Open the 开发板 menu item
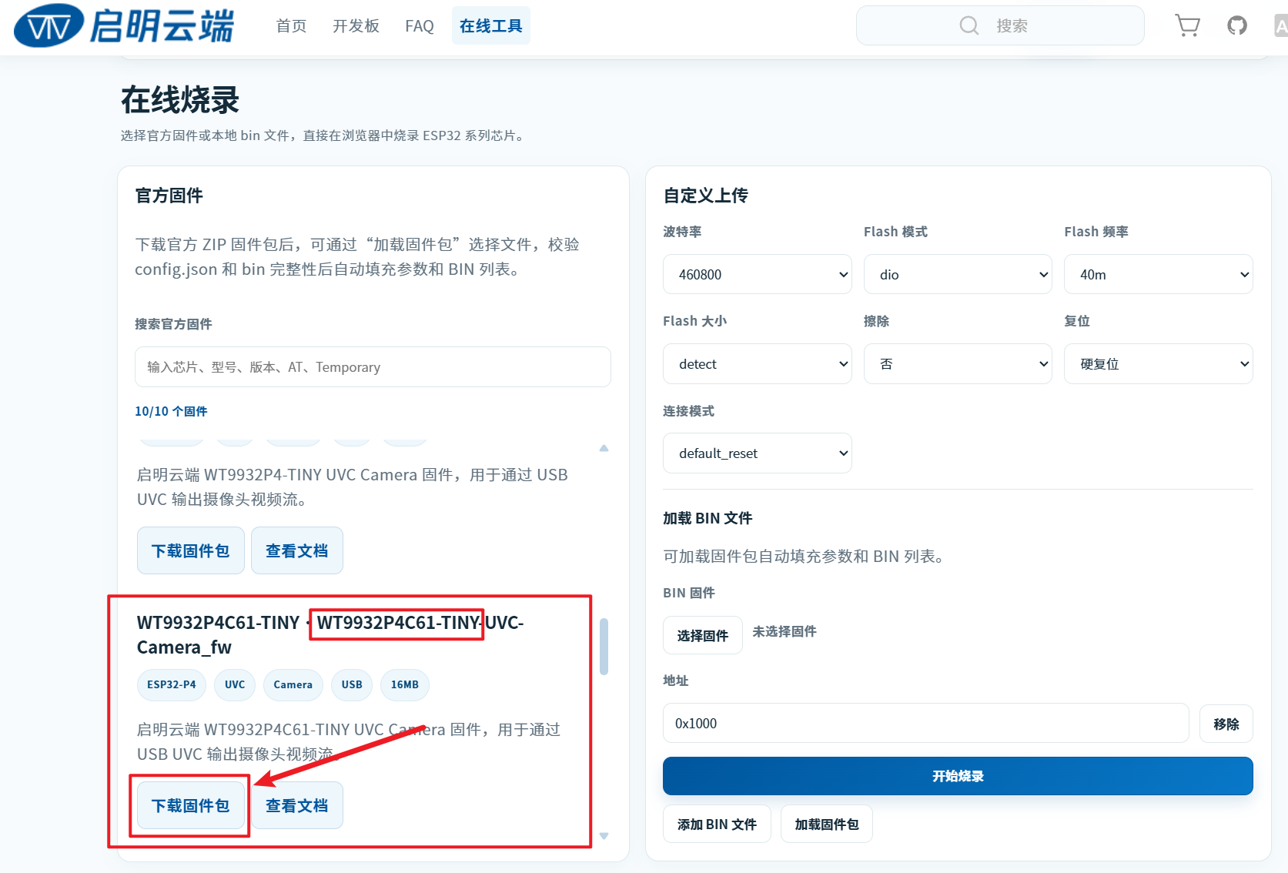Viewport: 1288px width, 873px height. [356, 26]
